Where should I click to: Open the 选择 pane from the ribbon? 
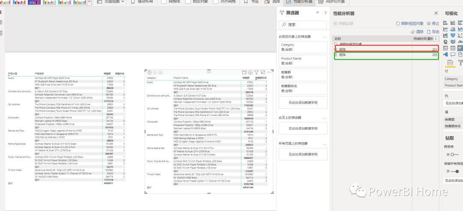coord(272,1)
